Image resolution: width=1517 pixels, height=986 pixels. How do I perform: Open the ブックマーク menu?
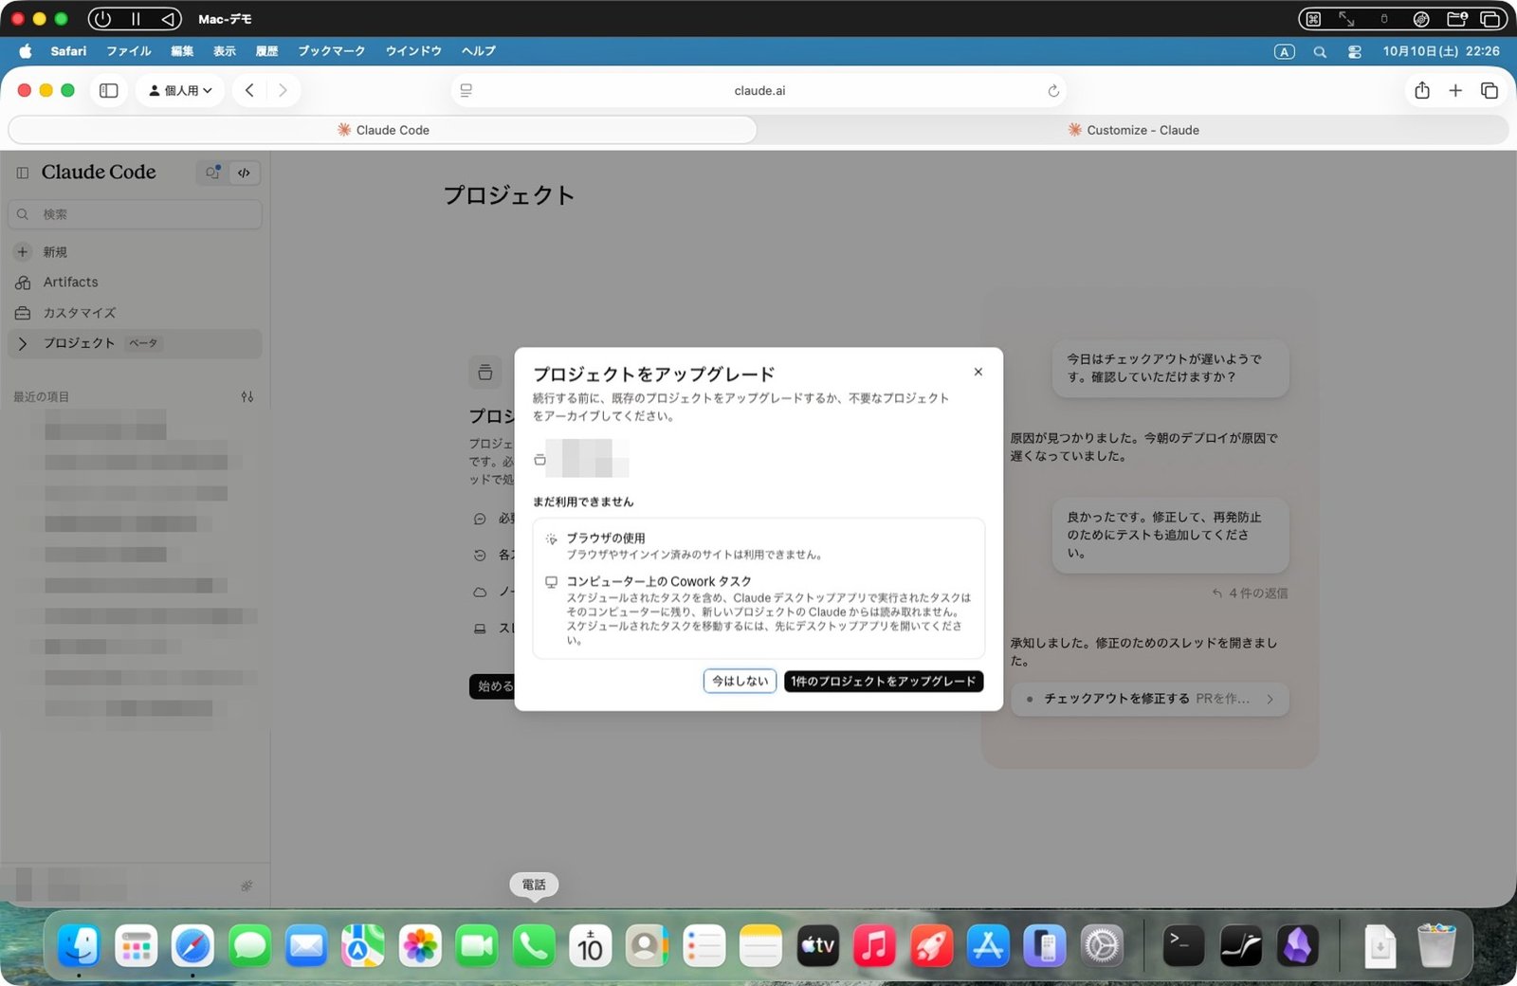(332, 51)
